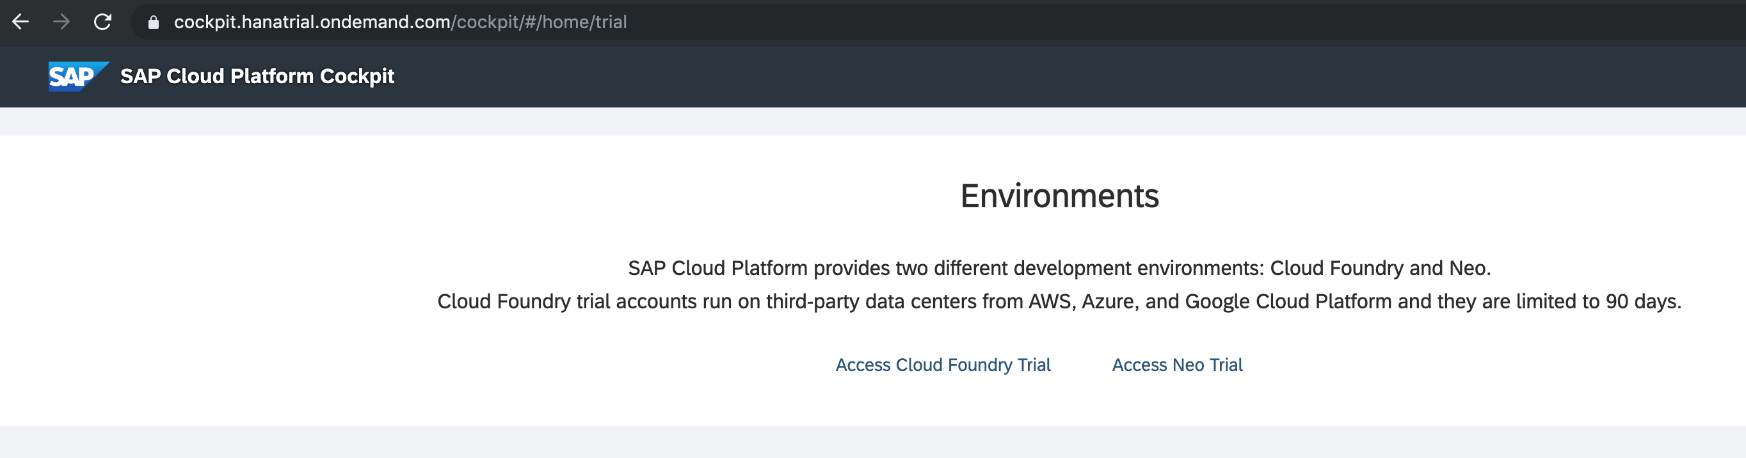Image resolution: width=1746 pixels, height=458 pixels.
Task: Click the browser forward arrow
Action: pos(61,22)
